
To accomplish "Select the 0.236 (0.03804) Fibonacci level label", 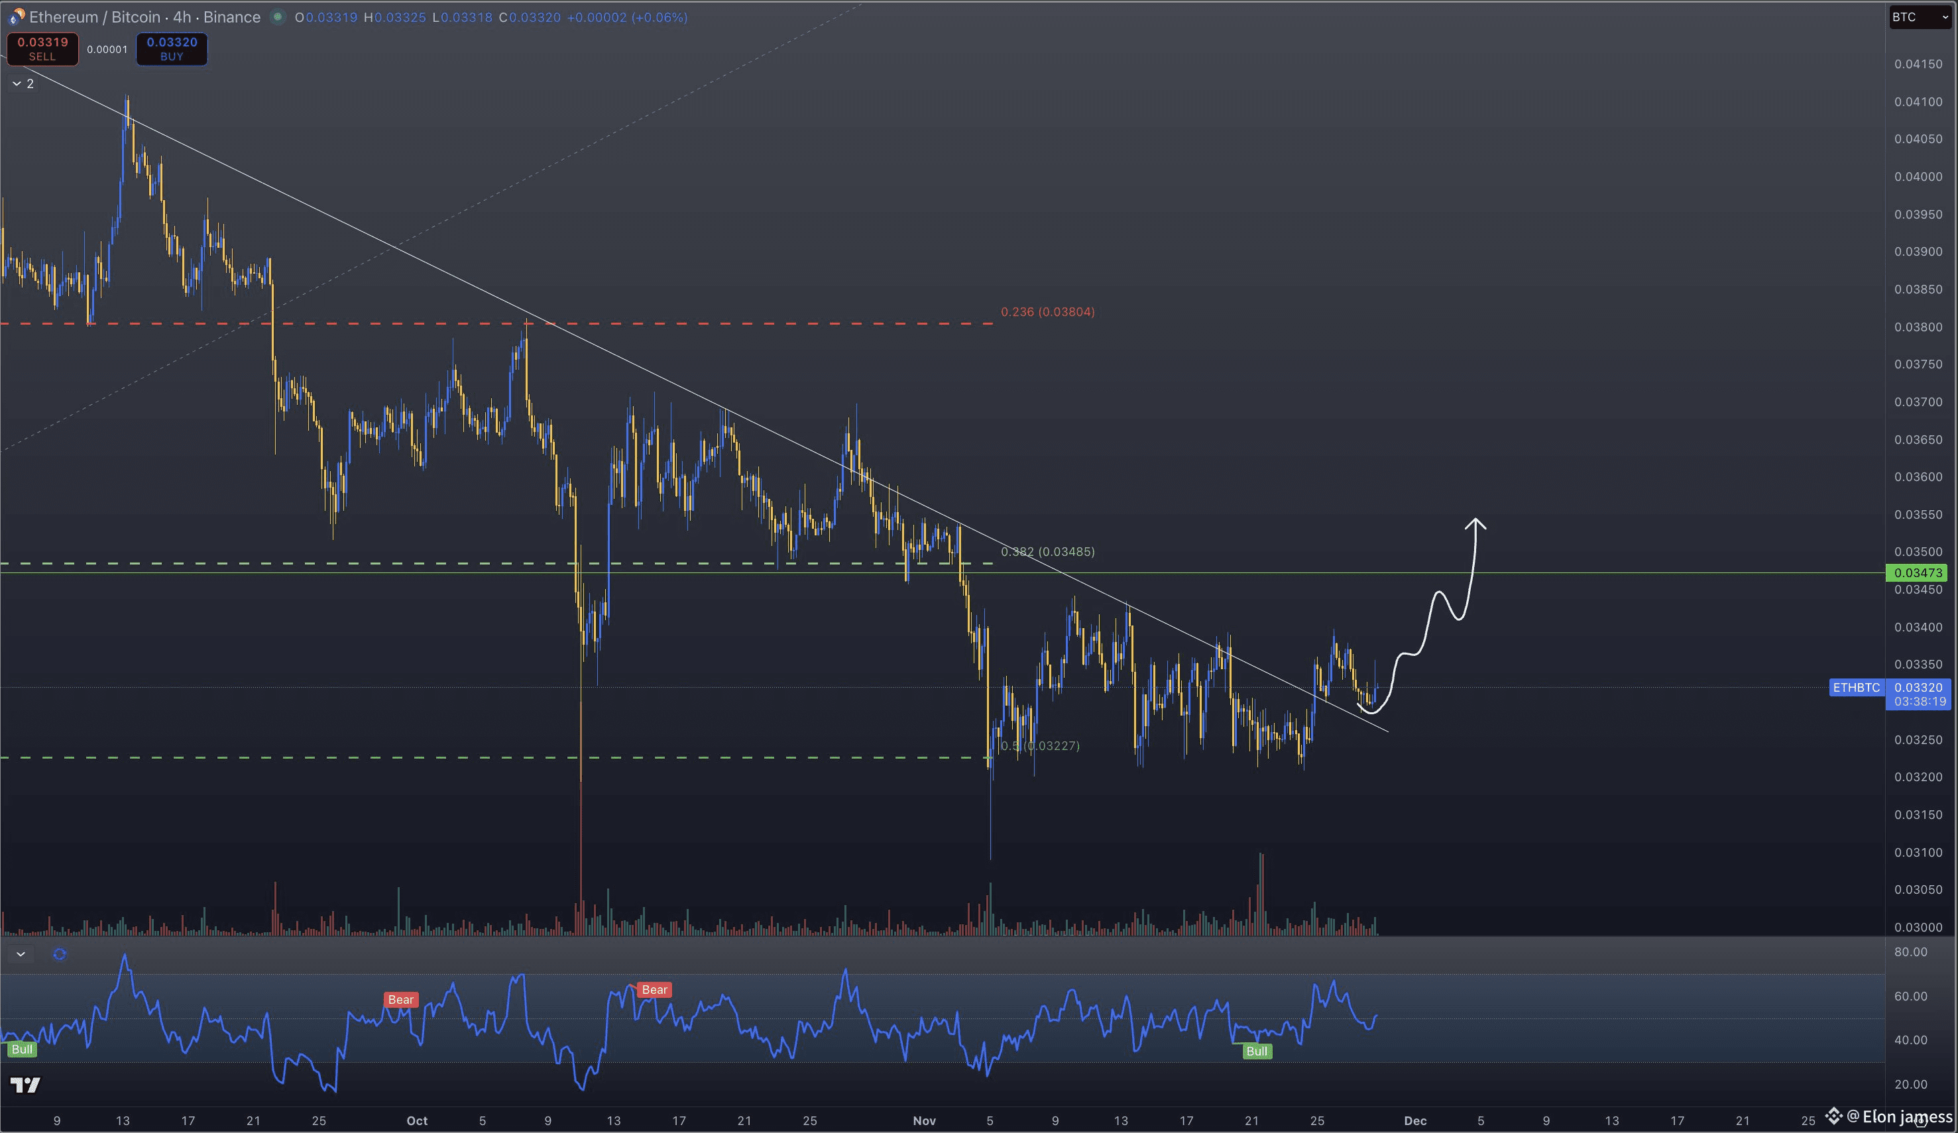I will (x=1047, y=311).
